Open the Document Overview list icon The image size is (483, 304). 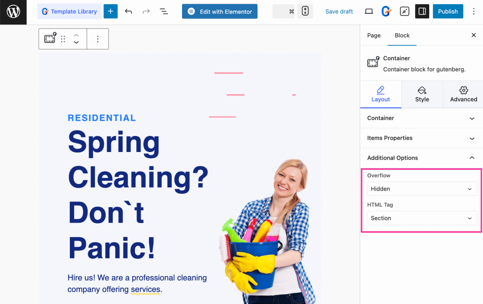[x=164, y=11]
